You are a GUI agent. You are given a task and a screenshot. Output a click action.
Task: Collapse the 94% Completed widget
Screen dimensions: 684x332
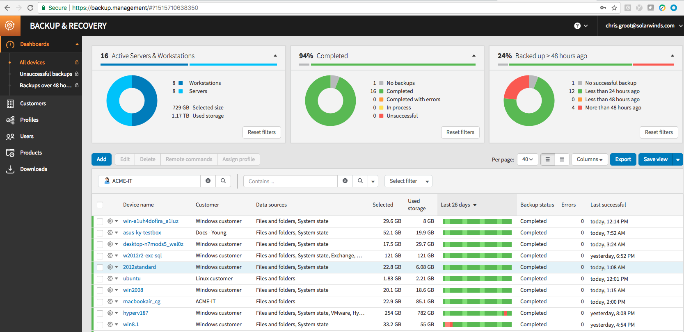coord(474,56)
